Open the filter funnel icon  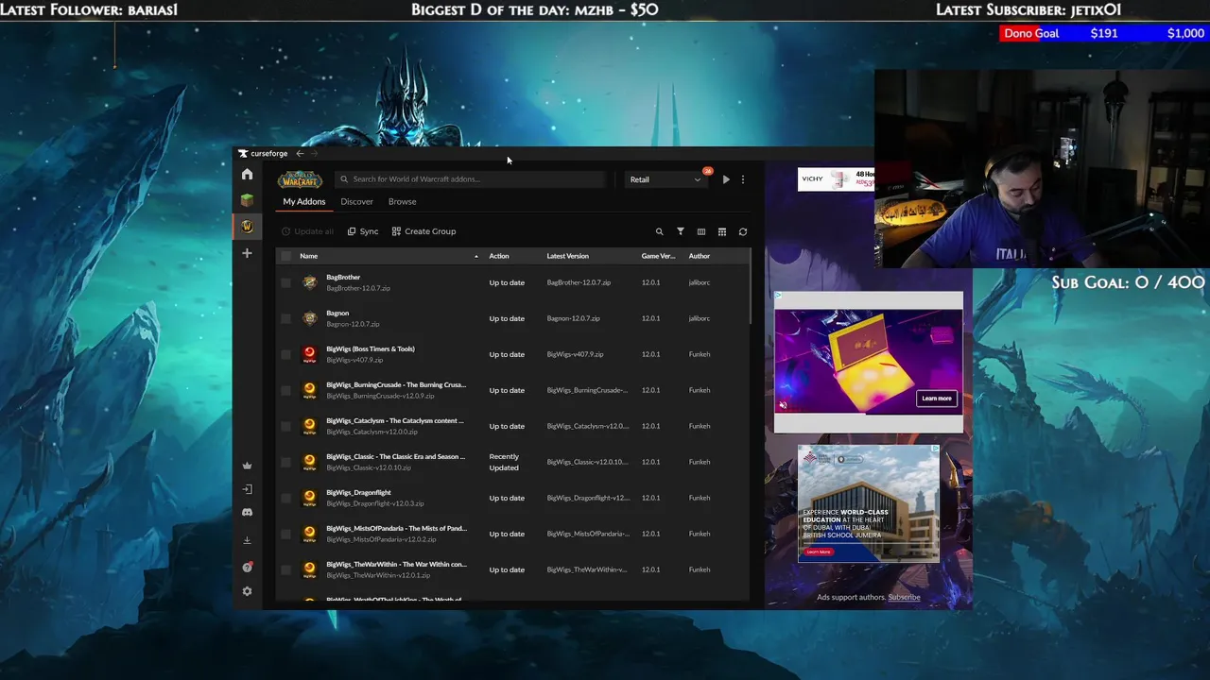(x=680, y=231)
